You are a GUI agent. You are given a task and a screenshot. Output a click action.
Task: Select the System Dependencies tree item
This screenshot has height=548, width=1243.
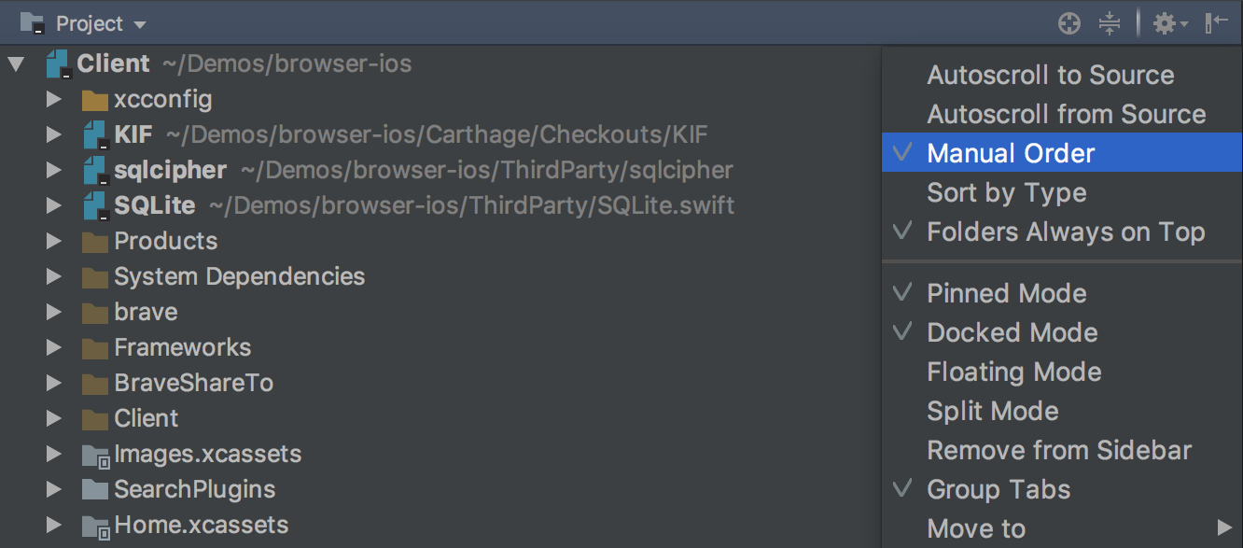tap(239, 277)
